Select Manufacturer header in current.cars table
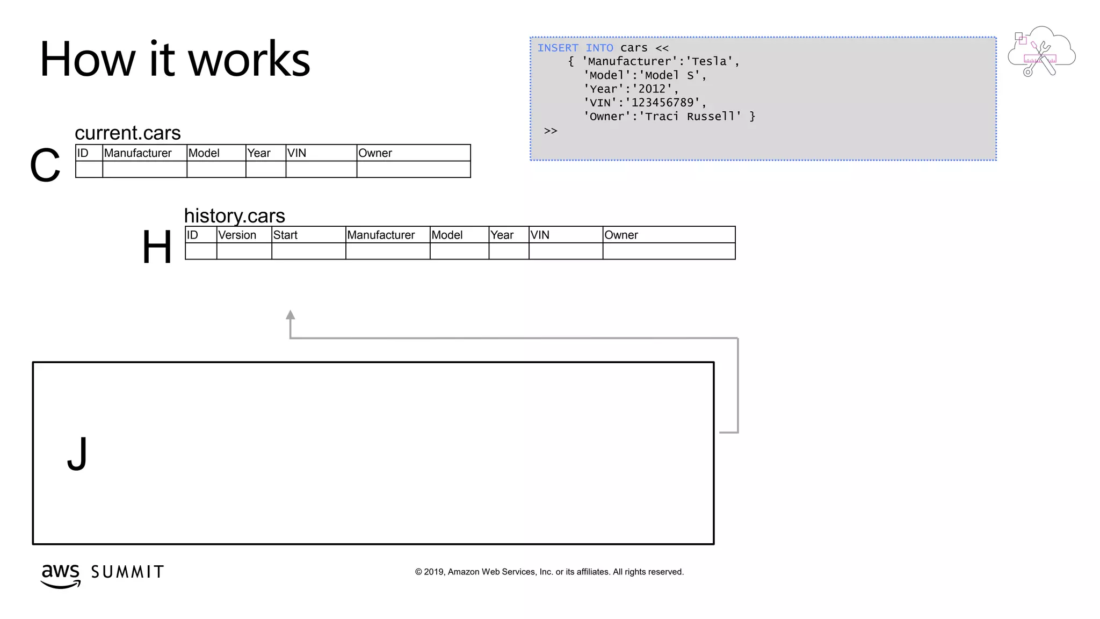This screenshot has width=1100, height=619. coord(138,153)
